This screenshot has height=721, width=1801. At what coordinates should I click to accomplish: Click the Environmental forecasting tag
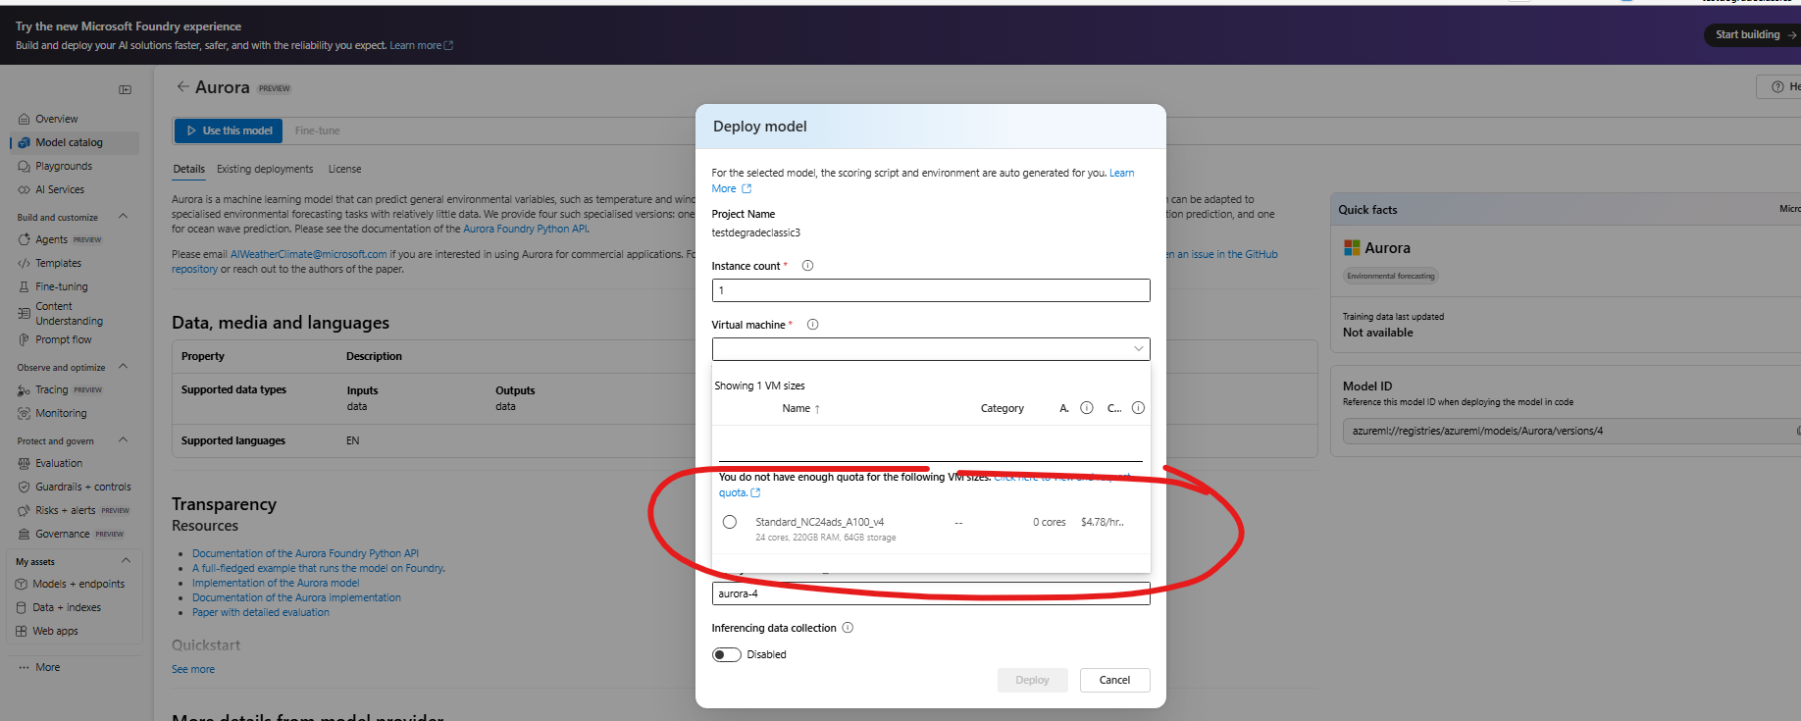click(x=1390, y=276)
